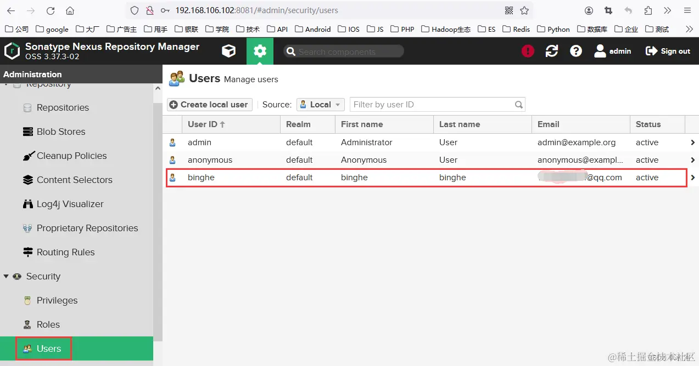Open the Help question mark icon
Viewport: 699px width, 366px height.
(575, 51)
